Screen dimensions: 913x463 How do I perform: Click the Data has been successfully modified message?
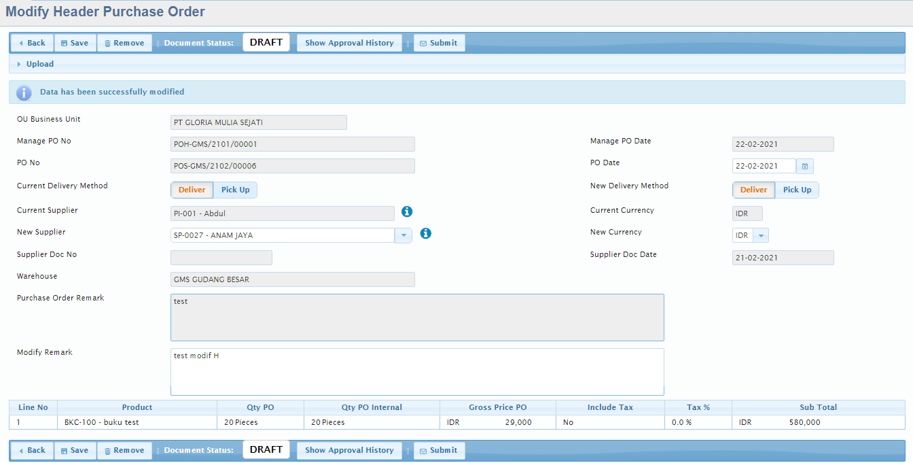tap(112, 92)
